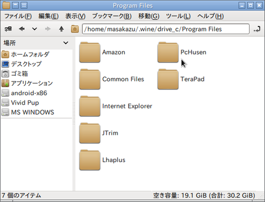The height and width of the screenshot is (202, 265).
Task: Close the Program Files window
Action: (259, 6)
